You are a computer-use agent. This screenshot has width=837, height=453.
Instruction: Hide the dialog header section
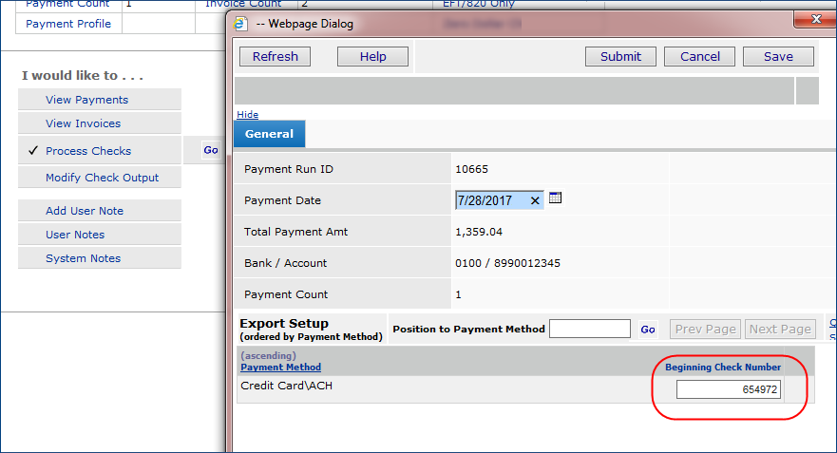pyautogui.click(x=247, y=115)
